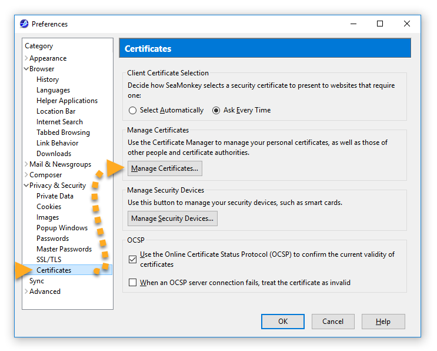The height and width of the screenshot is (351, 437).
Task: Choose the Ask Every Time option
Action: (x=216, y=110)
